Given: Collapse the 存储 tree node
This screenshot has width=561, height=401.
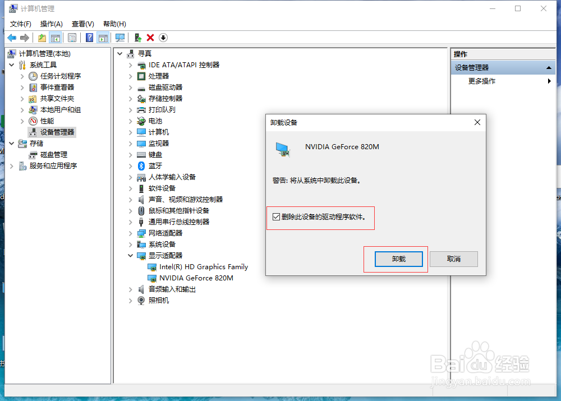Looking at the screenshot, I should 11,144.
